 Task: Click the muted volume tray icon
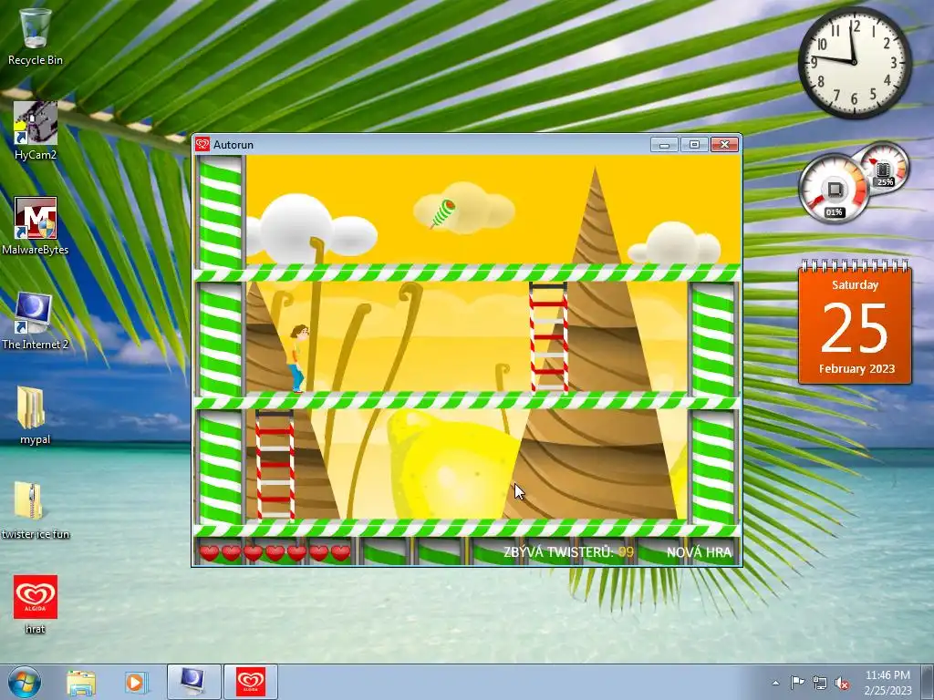tap(842, 683)
